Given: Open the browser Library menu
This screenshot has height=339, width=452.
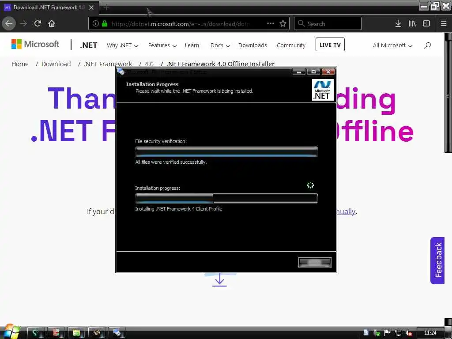Looking at the screenshot, I should coord(412,24).
